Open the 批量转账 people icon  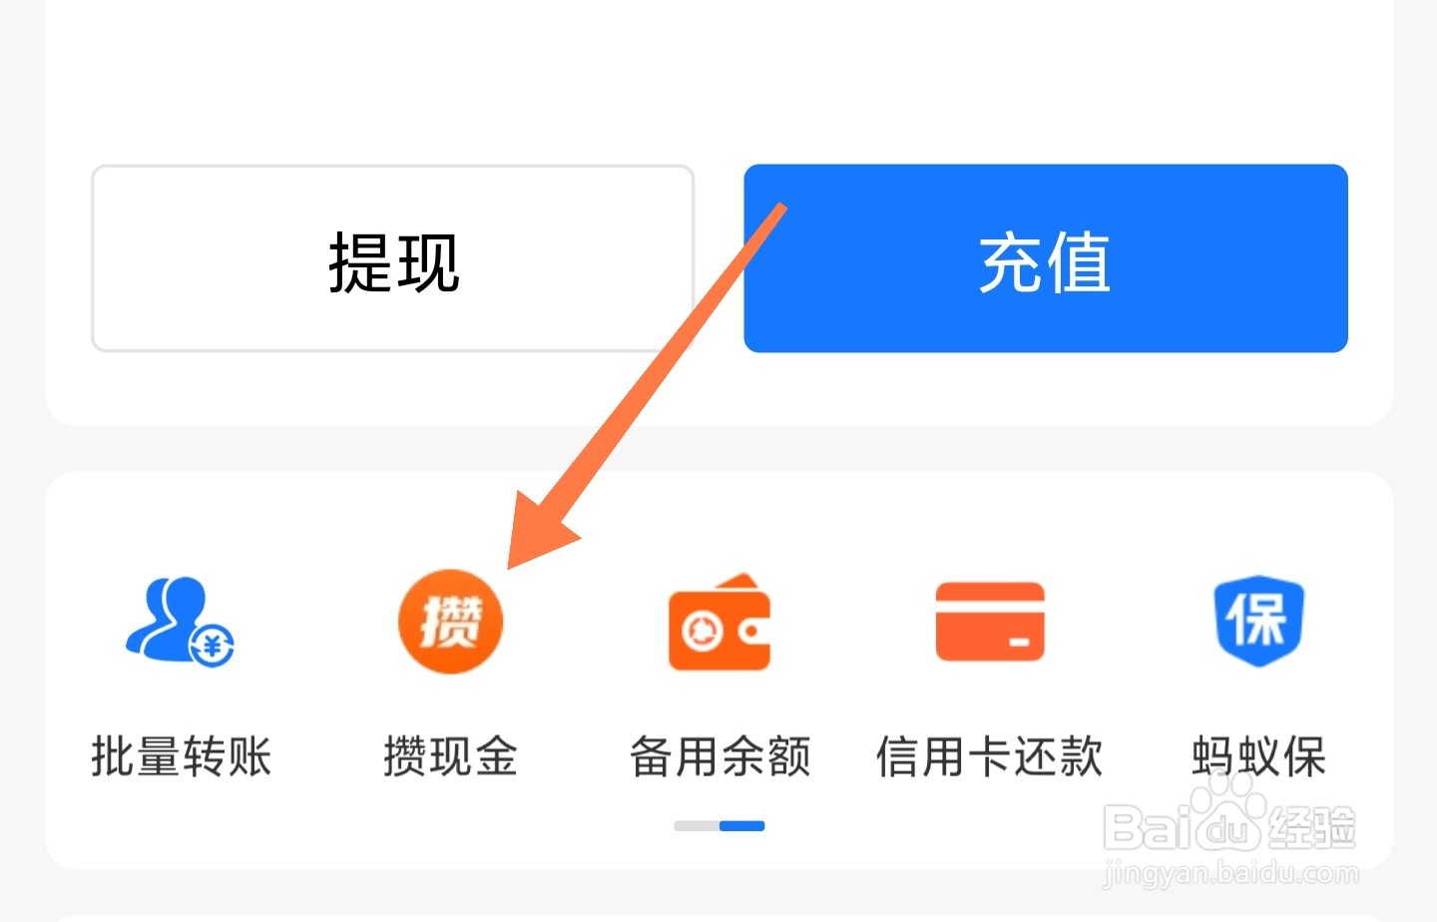[x=180, y=621]
